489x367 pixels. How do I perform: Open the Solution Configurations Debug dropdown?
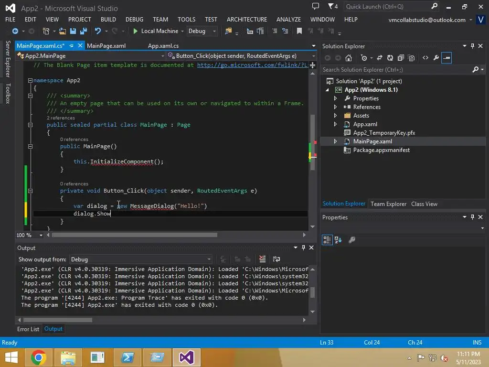click(x=202, y=31)
